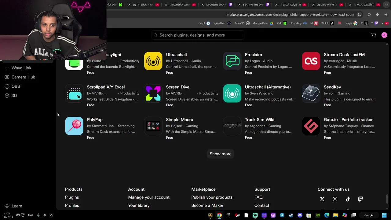Open Manage your account link

[149, 197]
